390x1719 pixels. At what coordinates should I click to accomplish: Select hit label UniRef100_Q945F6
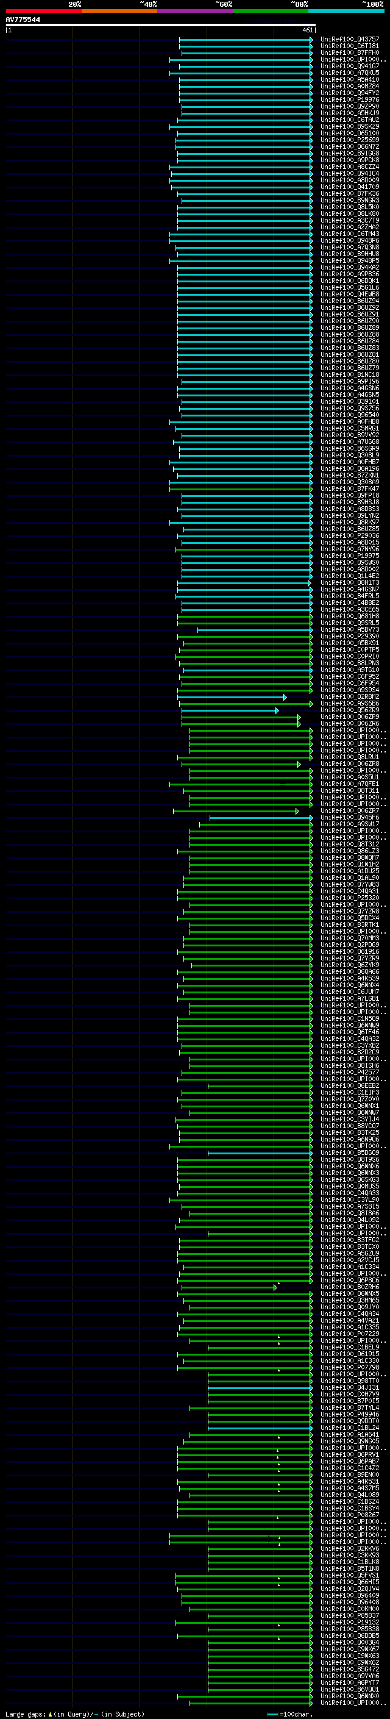coord(349,818)
